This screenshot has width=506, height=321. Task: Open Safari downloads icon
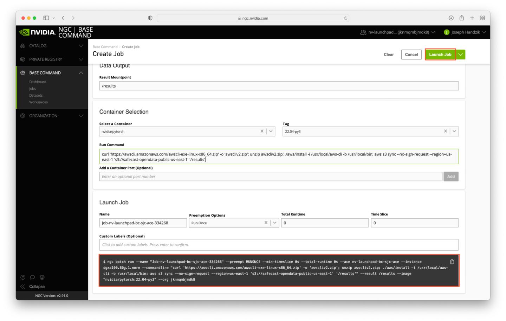pyautogui.click(x=451, y=18)
